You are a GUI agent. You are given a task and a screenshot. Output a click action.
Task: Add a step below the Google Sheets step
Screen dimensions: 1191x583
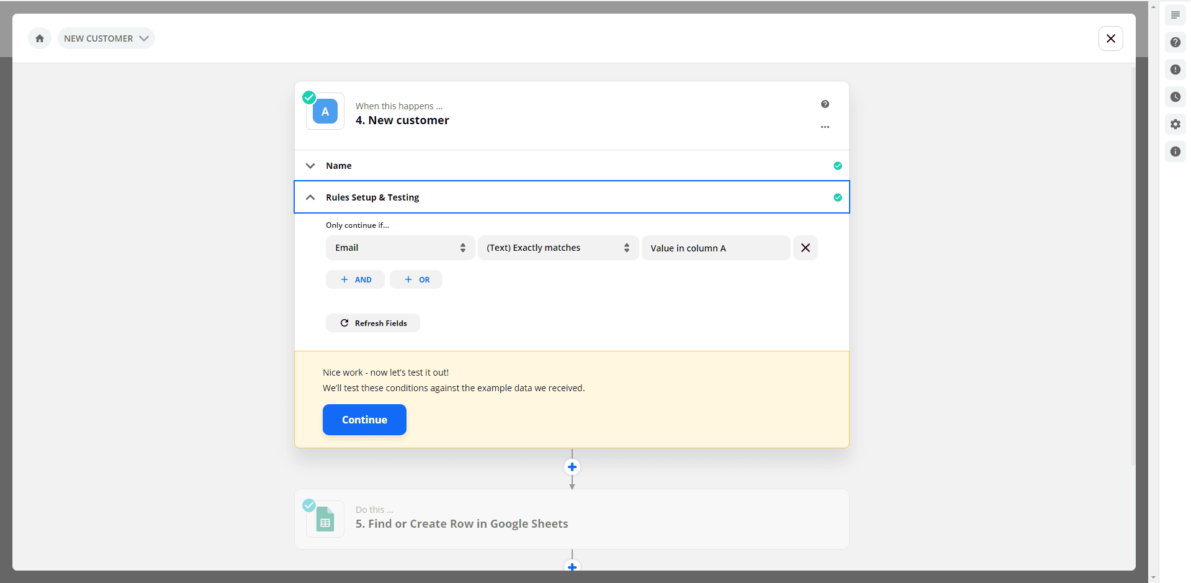(x=572, y=566)
